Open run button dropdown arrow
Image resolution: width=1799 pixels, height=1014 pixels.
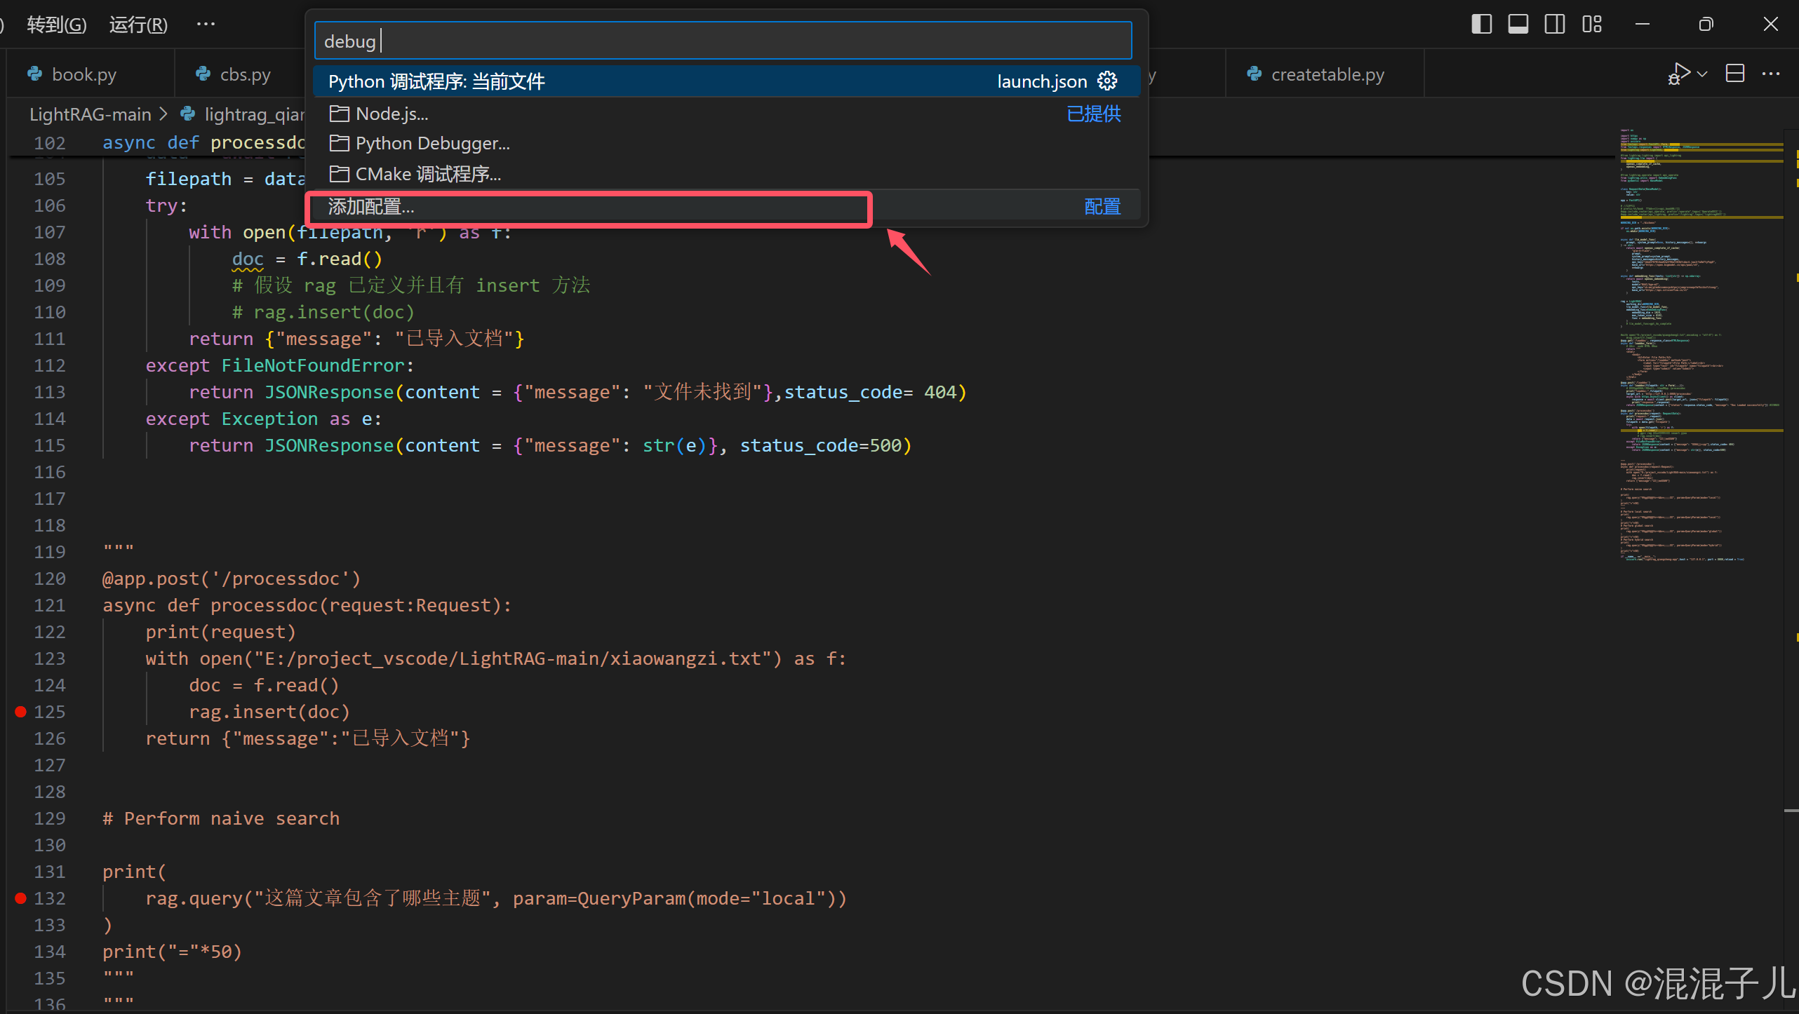point(1702,74)
